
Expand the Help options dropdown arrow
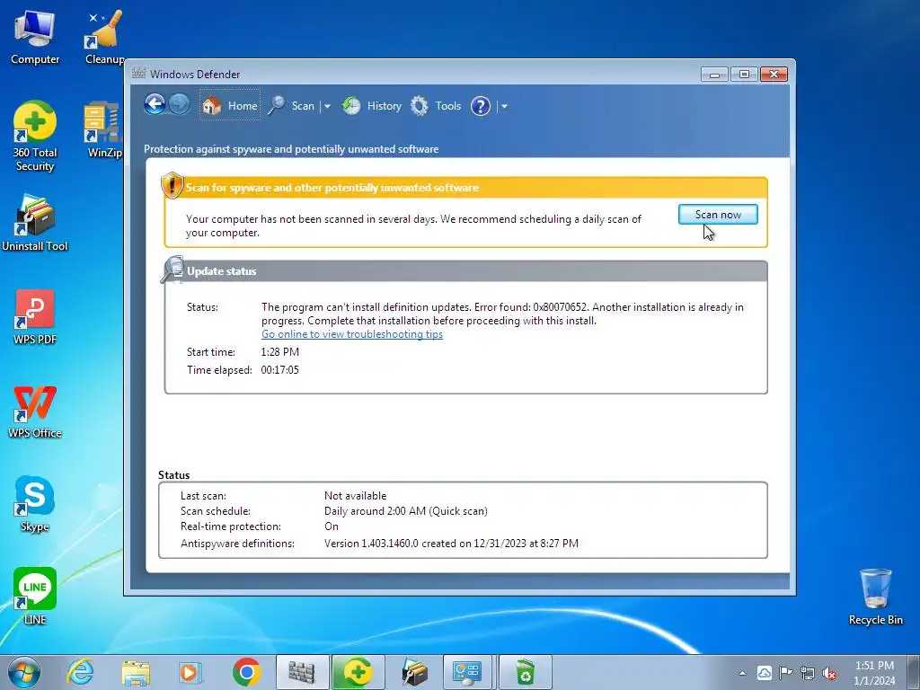(x=504, y=106)
